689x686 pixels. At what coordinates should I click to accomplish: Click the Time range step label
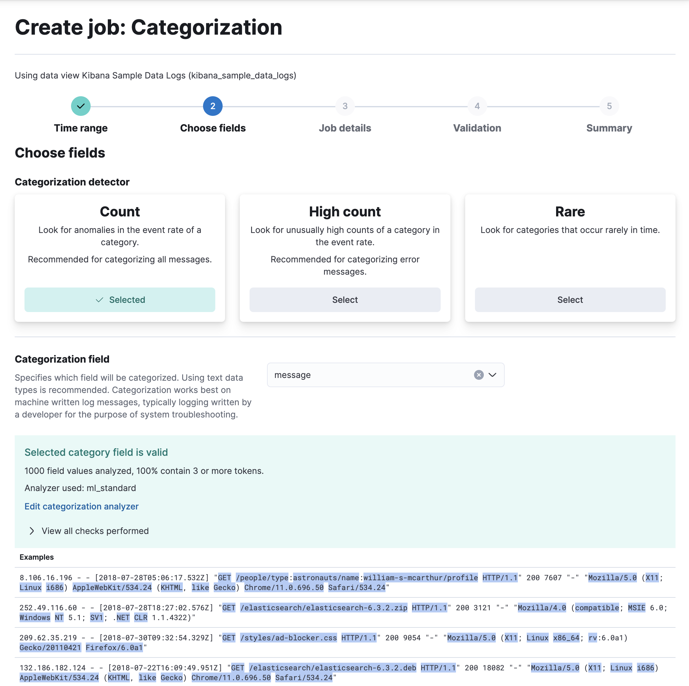click(81, 128)
